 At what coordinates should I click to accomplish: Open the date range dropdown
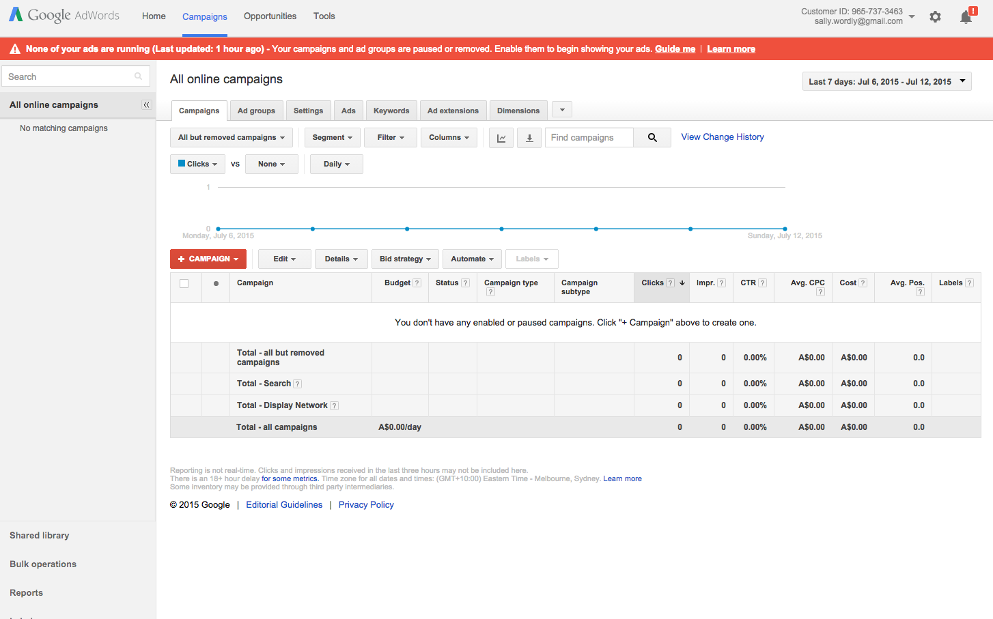[886, 82]
